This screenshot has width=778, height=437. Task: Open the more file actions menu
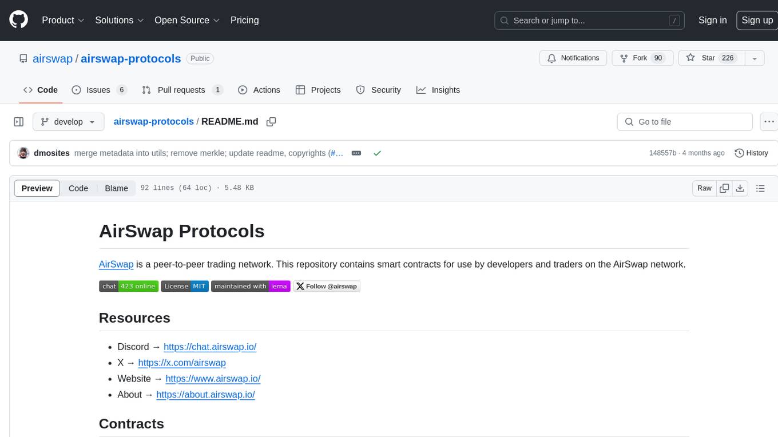769,122
